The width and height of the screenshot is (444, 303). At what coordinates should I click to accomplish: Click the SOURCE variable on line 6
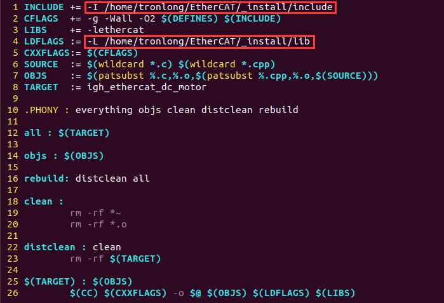click(x=41, y=65)
